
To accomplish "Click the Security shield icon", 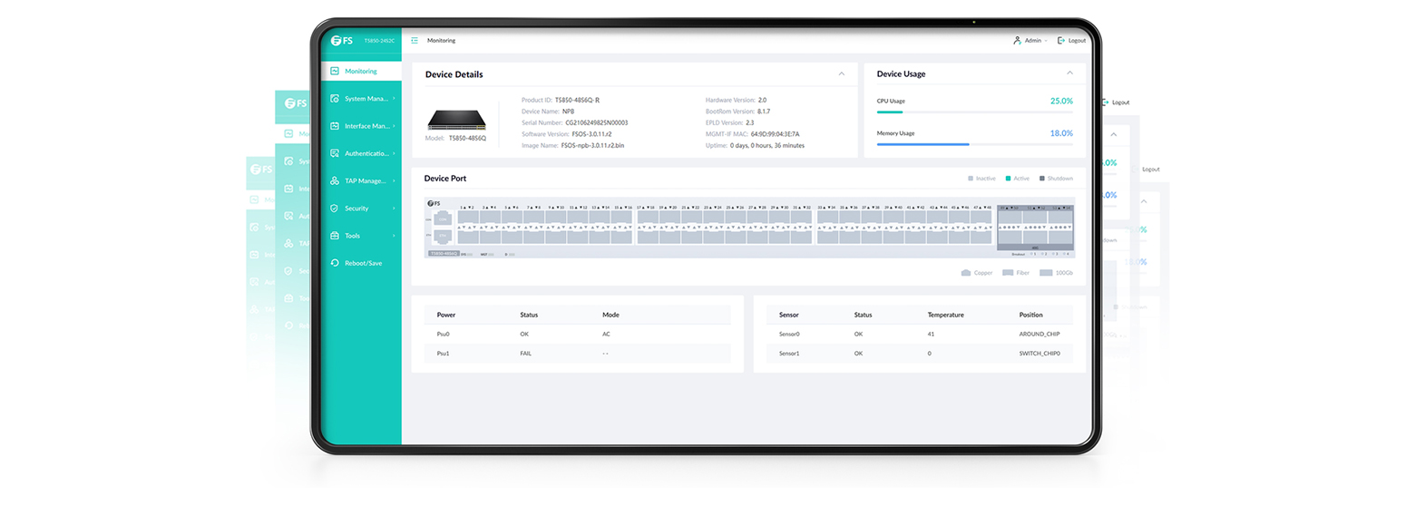I will click(335, 208).
